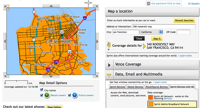Click the Address or Intersection field

(164, 26)
